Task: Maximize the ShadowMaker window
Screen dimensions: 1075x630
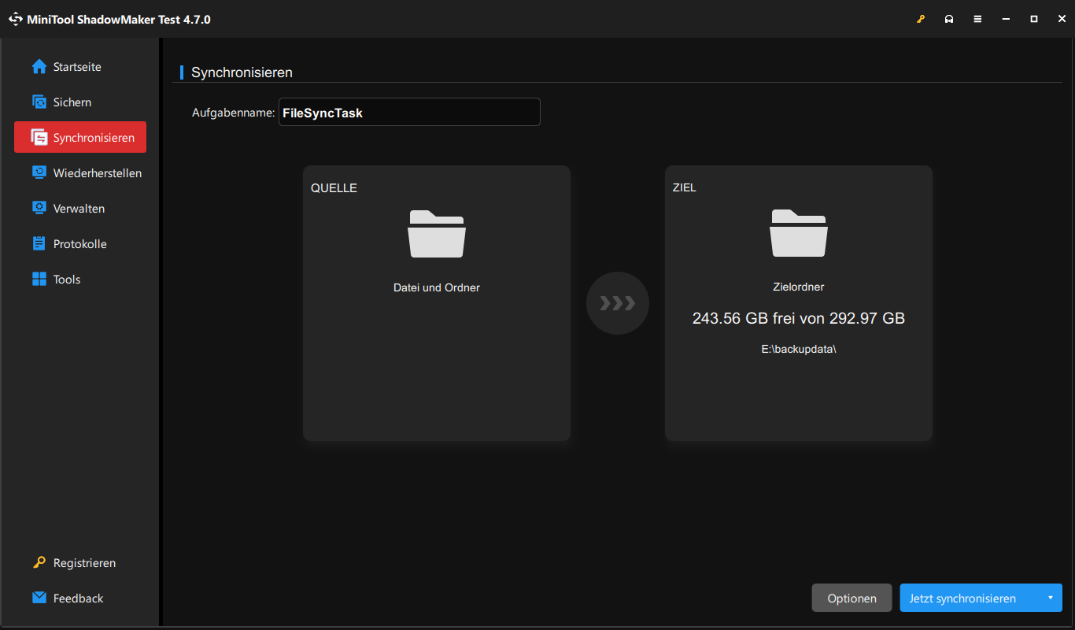Action: pos(1034,19)
